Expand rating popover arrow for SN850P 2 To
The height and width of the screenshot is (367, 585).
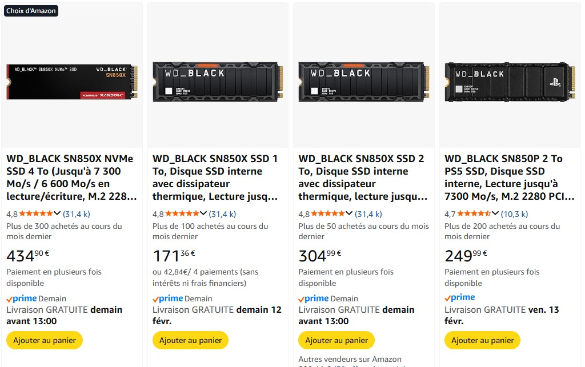[x=495, y=214]
